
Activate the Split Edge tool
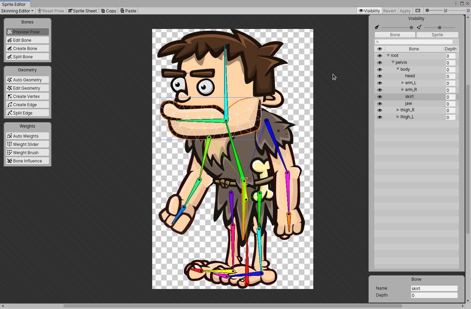[x=27, y=113]
